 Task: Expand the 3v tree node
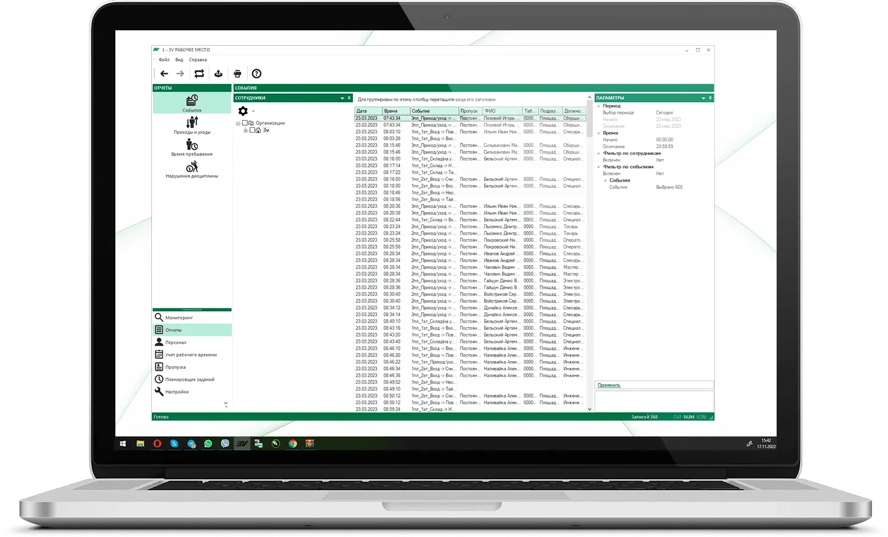(246, 131)
